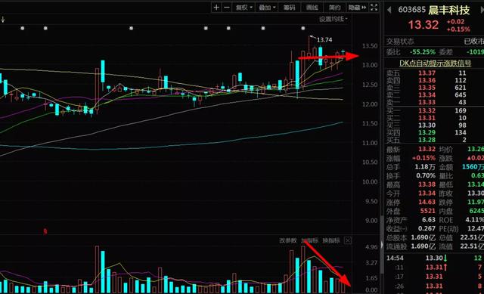The image size is (484, 294).
Task: Click the plus zoom-in chart button
Action: click(x=216, y=8)
